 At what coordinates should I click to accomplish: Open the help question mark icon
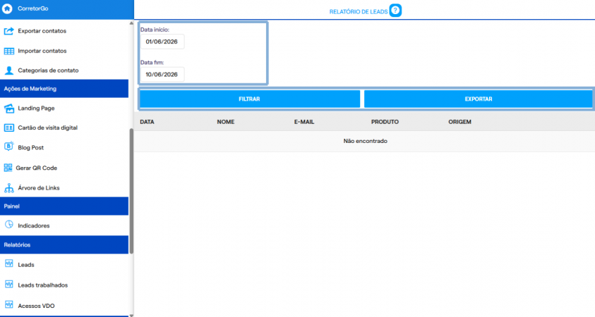tap(395, 11)
